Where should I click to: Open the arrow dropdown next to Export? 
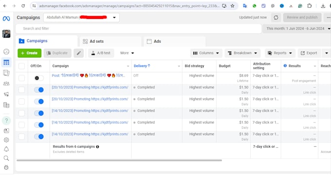coord(326,53)
